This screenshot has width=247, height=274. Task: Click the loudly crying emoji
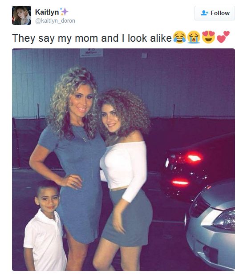click(194, 37)
